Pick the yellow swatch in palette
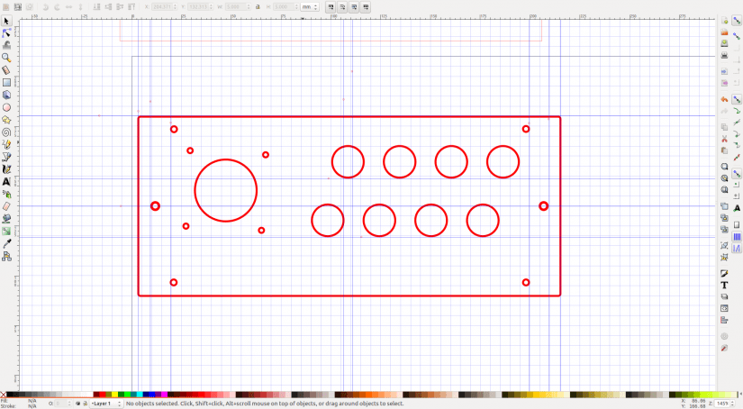 [114, 395]
